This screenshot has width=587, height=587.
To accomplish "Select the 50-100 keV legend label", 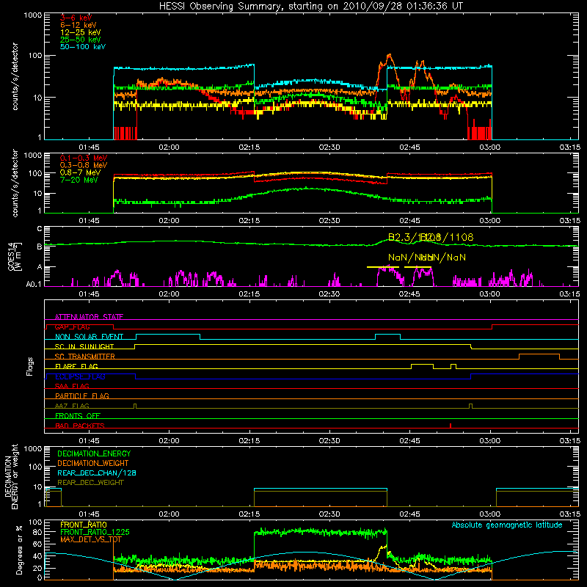I will click(83, 47).
